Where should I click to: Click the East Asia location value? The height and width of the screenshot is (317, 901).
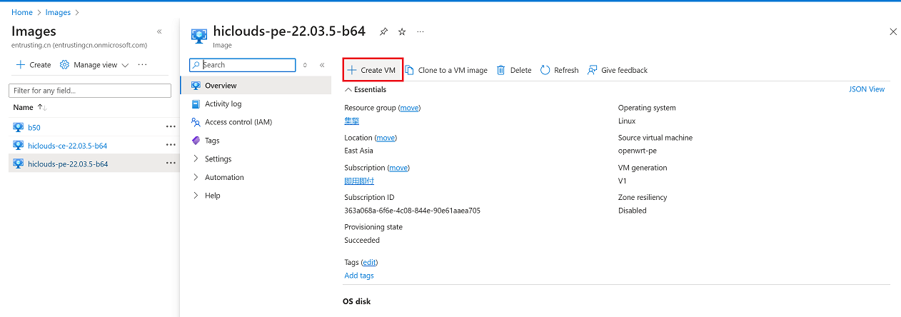click(x=358, y=151)
